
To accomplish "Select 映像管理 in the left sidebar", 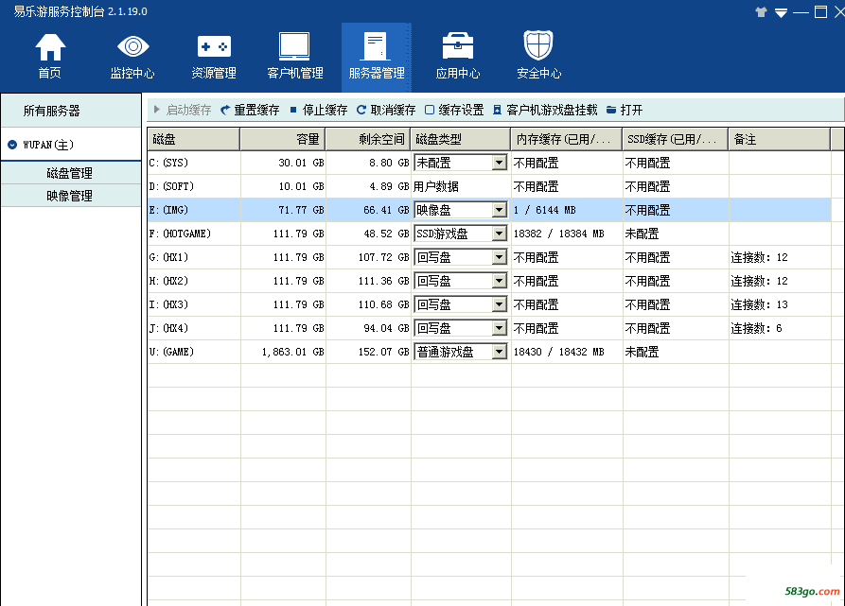I will tap(69, 196).
